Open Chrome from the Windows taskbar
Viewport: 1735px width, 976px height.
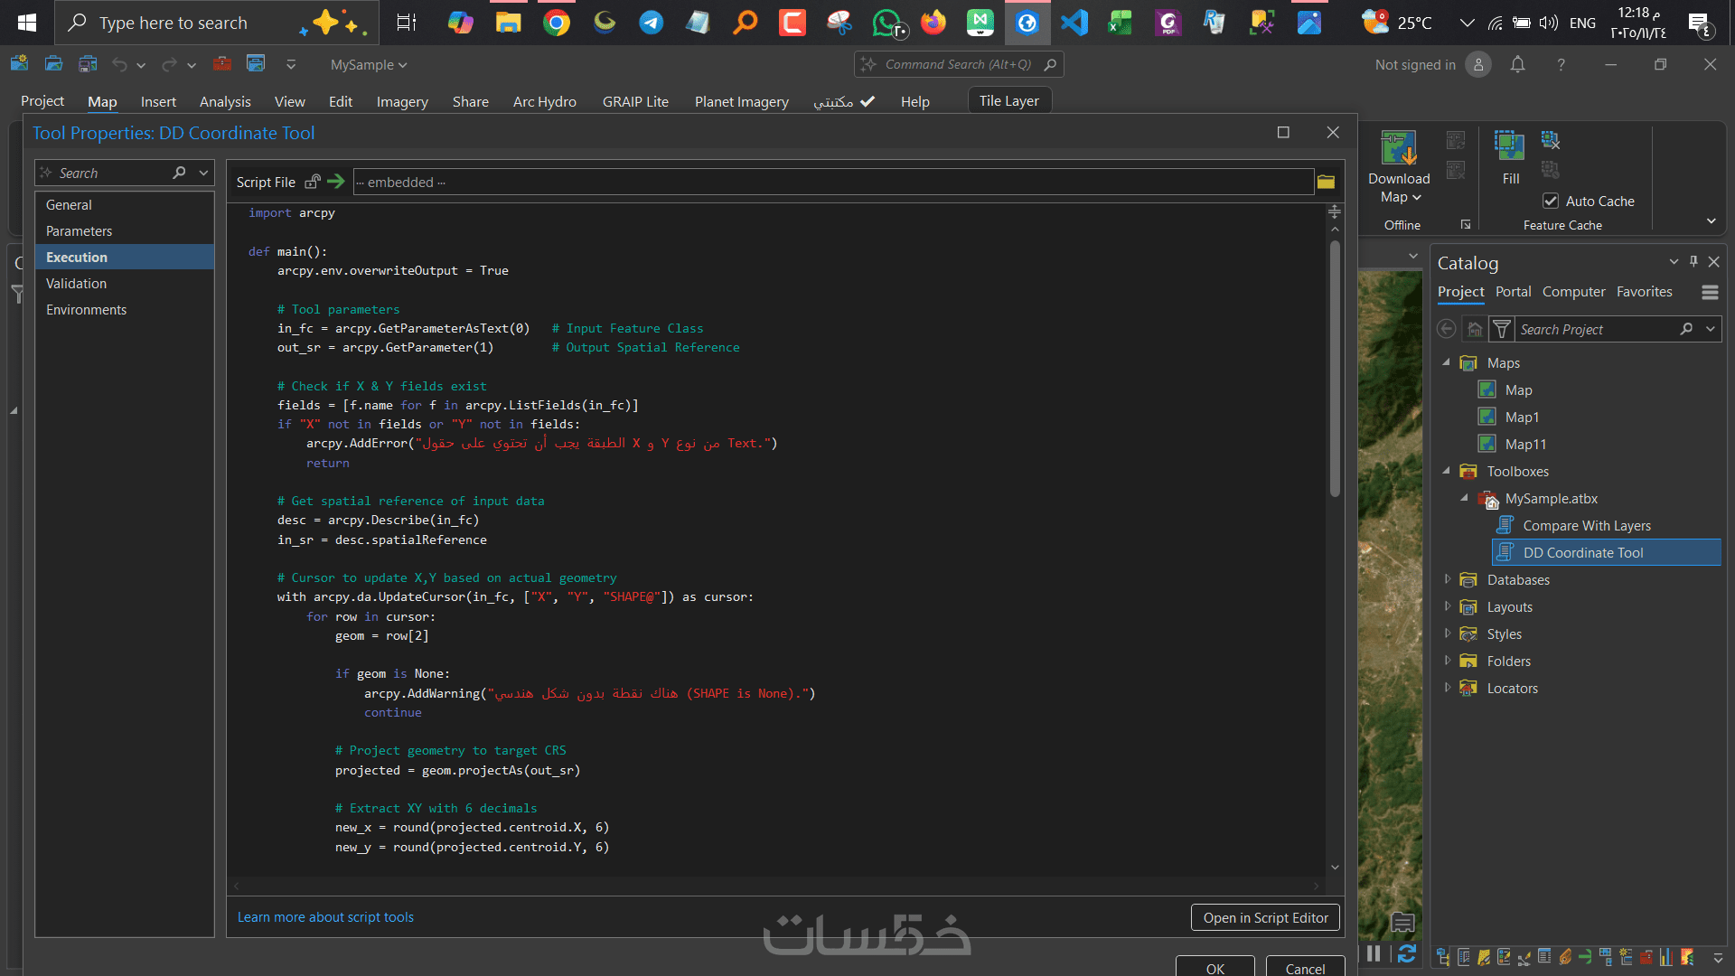pyautogui.click(x=557, y=23)
